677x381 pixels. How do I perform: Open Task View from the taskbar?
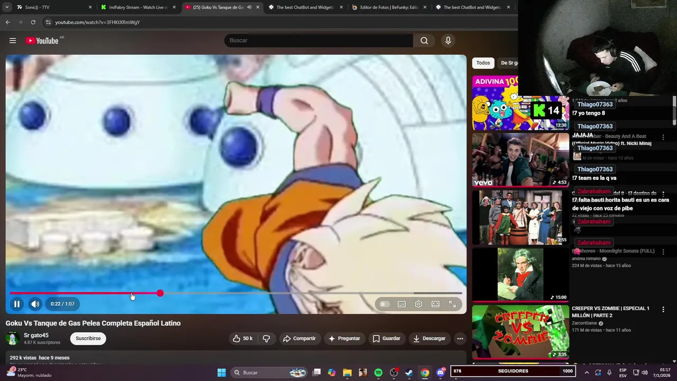[x=316, y=373]
